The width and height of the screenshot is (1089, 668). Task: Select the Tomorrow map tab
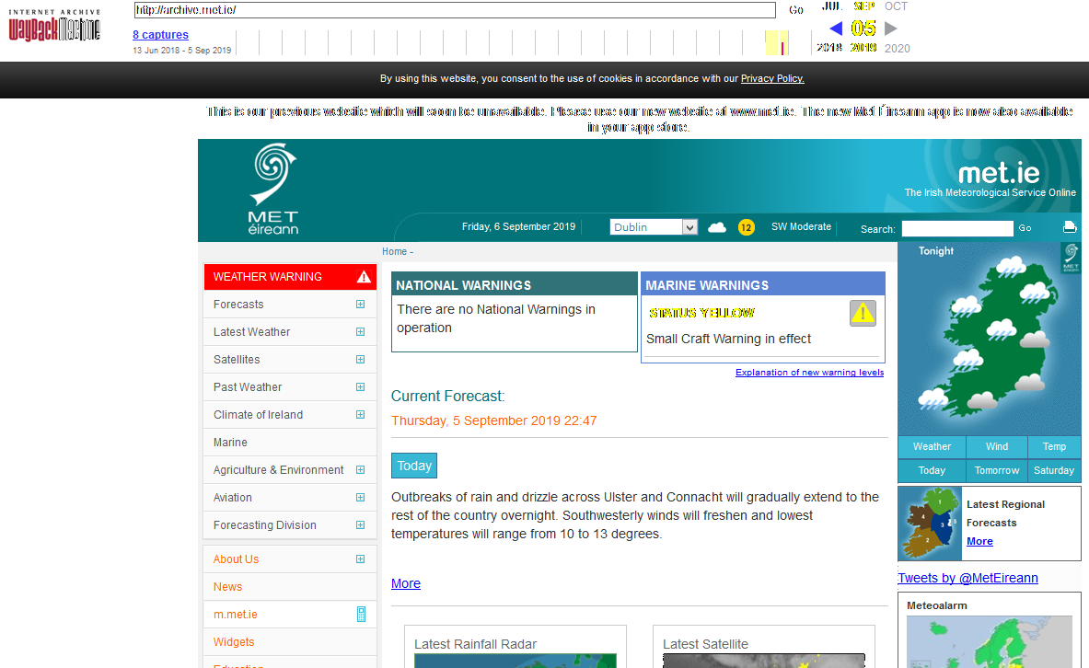click(997, 470)
